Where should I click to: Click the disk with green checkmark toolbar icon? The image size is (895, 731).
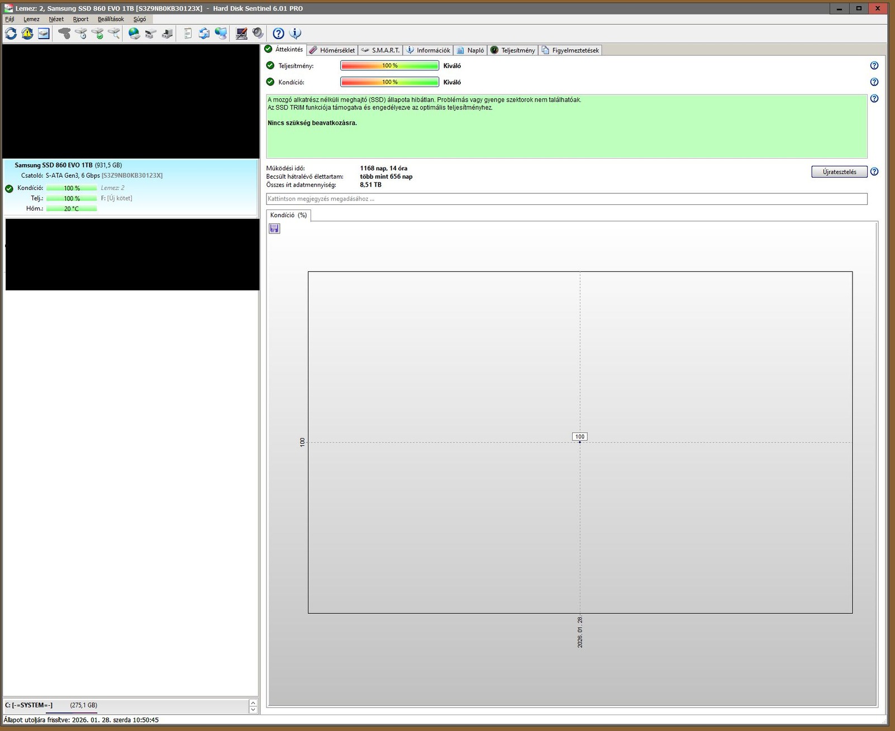point(97,34)
